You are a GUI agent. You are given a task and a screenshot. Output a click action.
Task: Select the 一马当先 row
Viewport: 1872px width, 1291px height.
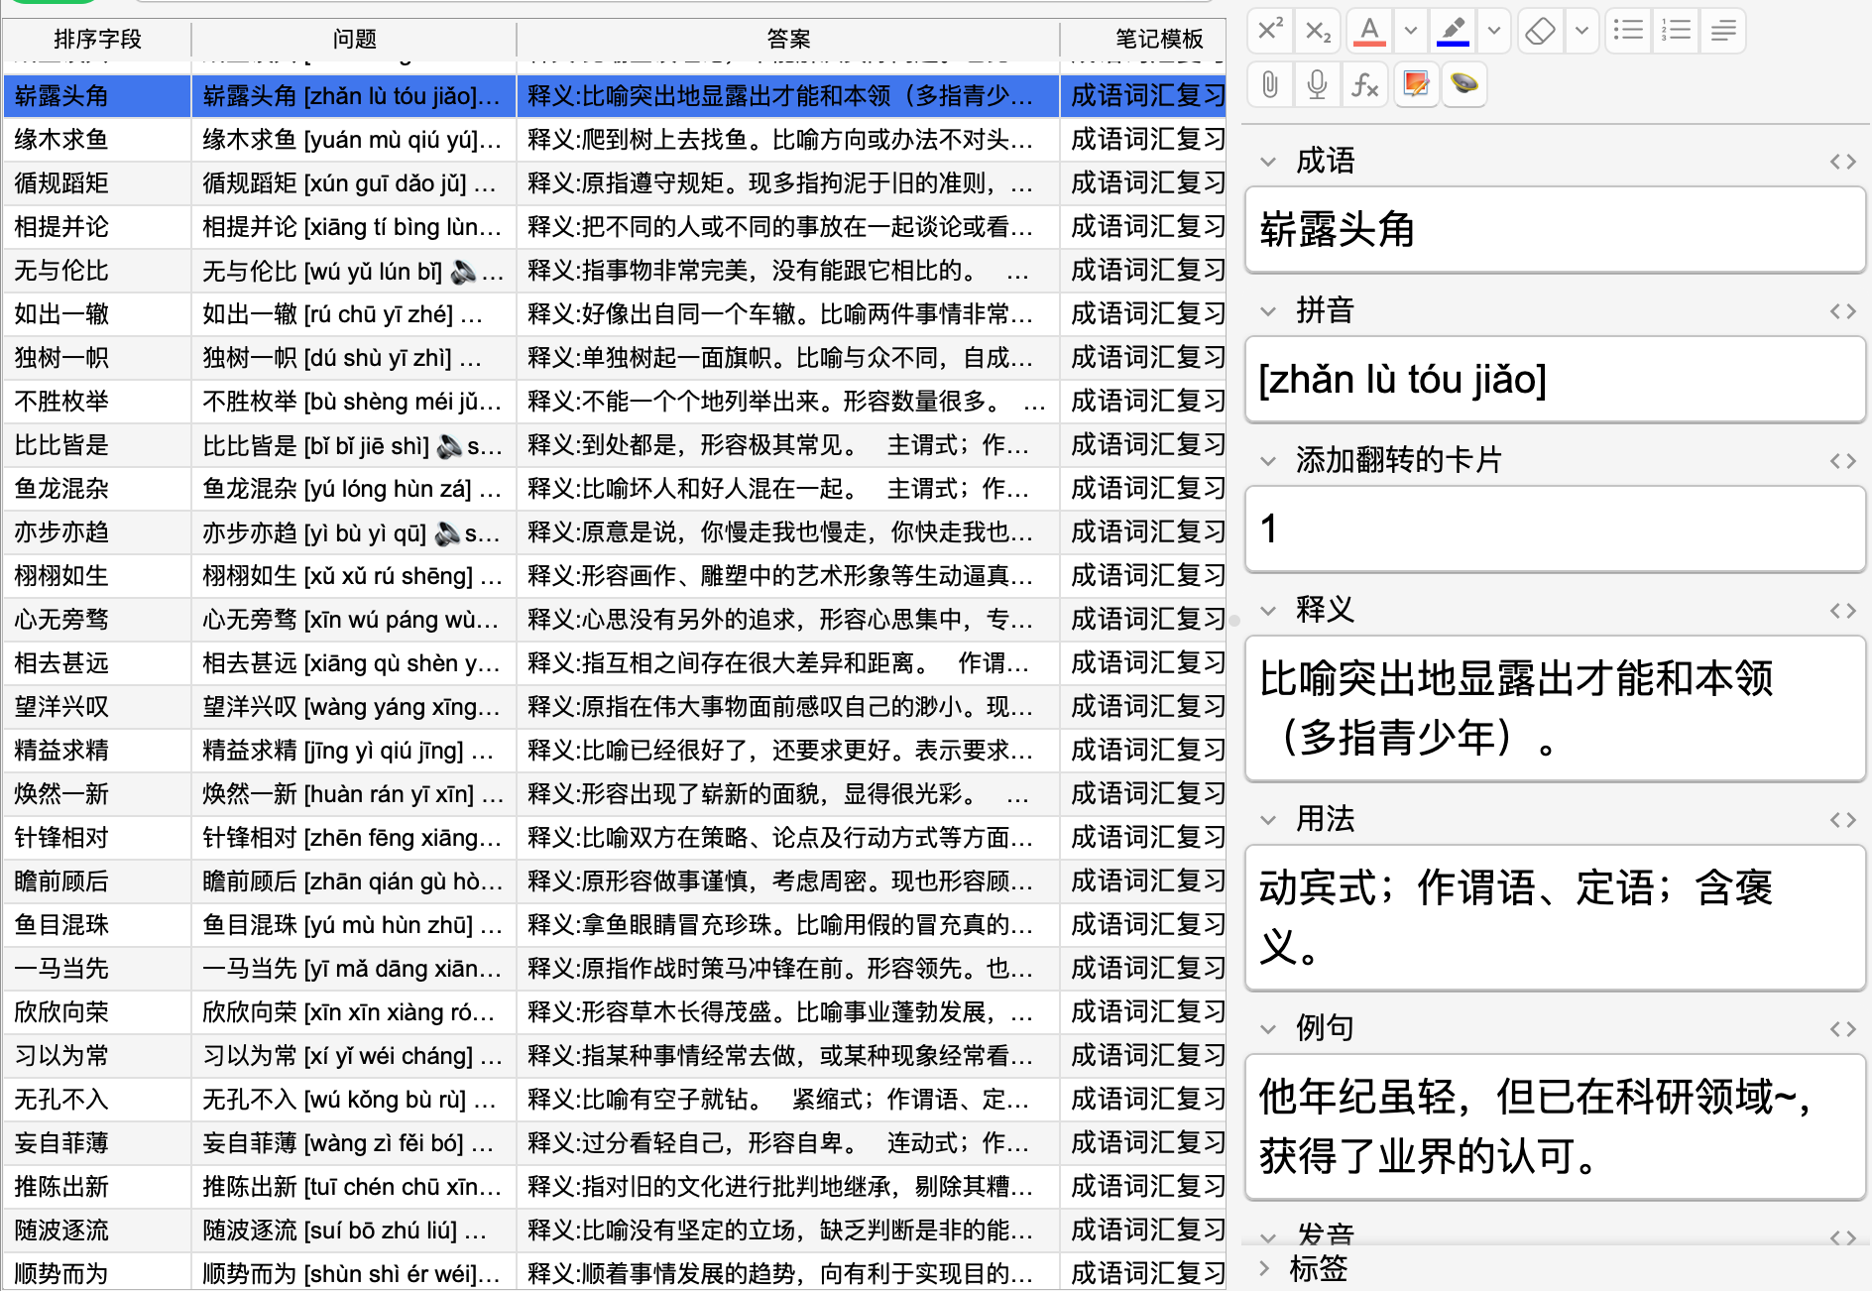[x=615, y=969]
